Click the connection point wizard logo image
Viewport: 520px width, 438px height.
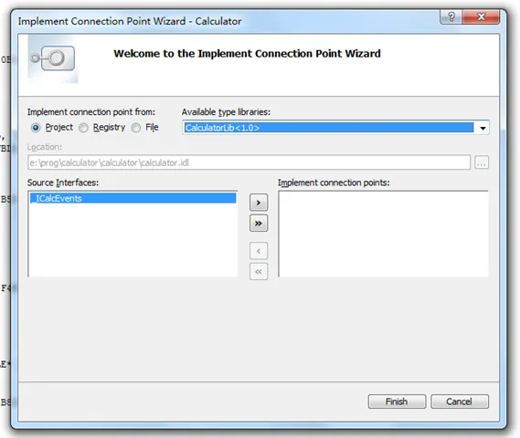click(x=53, y=59)
